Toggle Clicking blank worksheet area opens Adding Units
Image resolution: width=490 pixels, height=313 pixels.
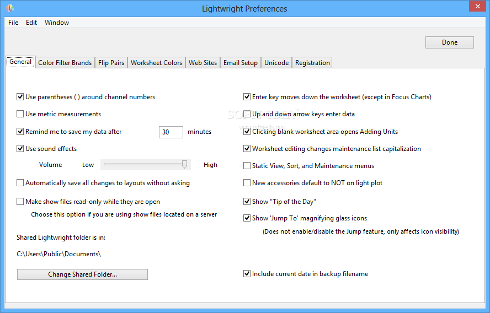(x=247, y=131)
